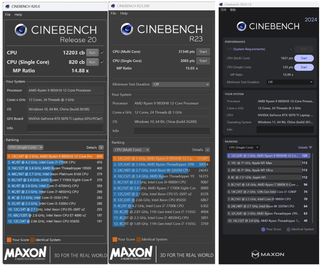
Task: Click the Maxon logo in Cinebench 2024
Action: [x=269, y=254]
